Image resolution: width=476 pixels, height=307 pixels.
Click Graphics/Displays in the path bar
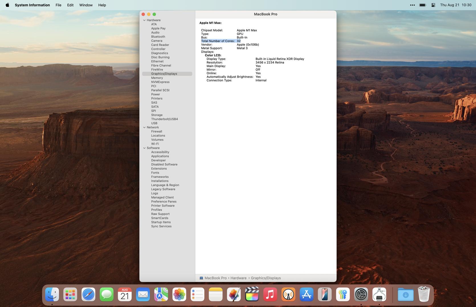(x=266, y=278)
